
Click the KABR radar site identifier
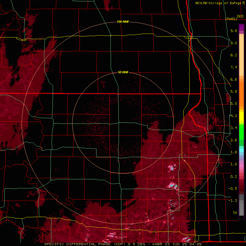point(158,244)
